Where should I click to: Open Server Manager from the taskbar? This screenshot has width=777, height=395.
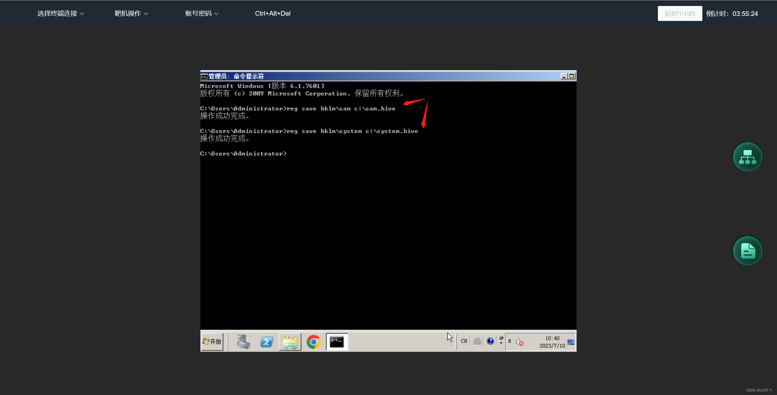coord(243,341)
